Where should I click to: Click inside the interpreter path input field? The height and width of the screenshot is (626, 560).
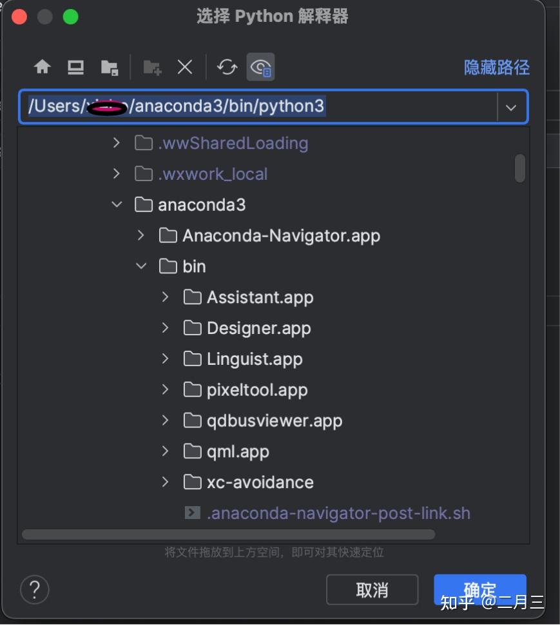point(258,106)
